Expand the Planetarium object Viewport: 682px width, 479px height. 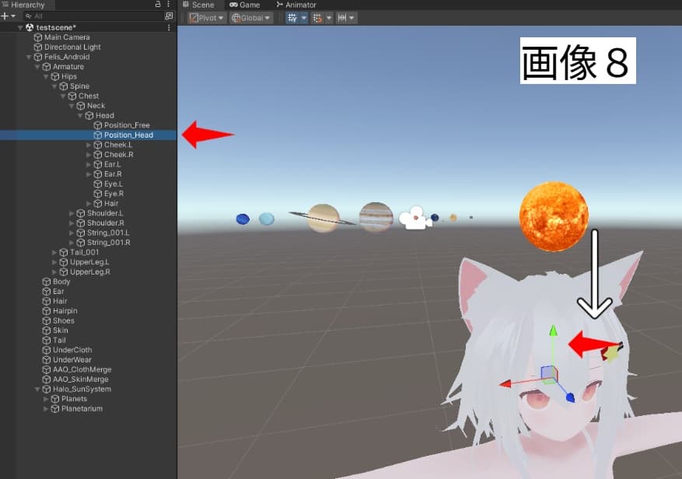click(x=46, y=409)
